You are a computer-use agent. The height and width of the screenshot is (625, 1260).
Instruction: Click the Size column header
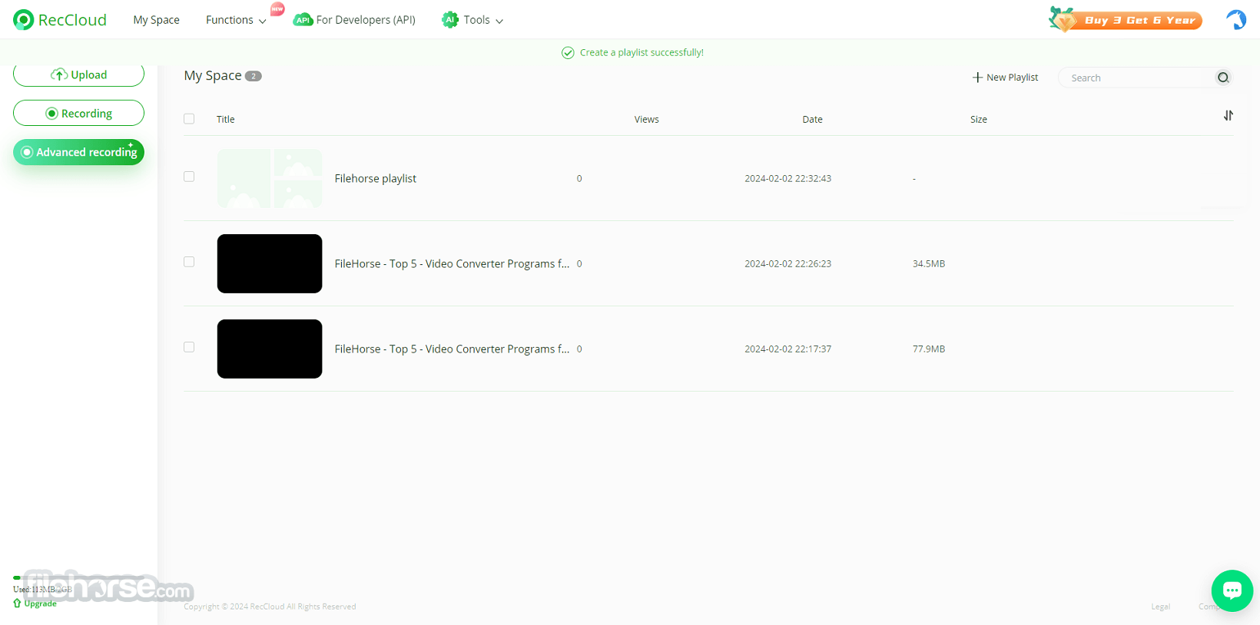(979, 119)
